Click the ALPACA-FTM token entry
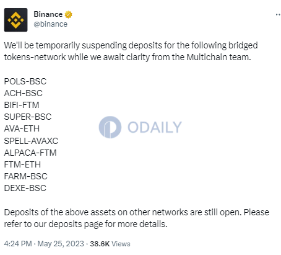The height and width of the screenshot is (255, 281). pos(30,153)
